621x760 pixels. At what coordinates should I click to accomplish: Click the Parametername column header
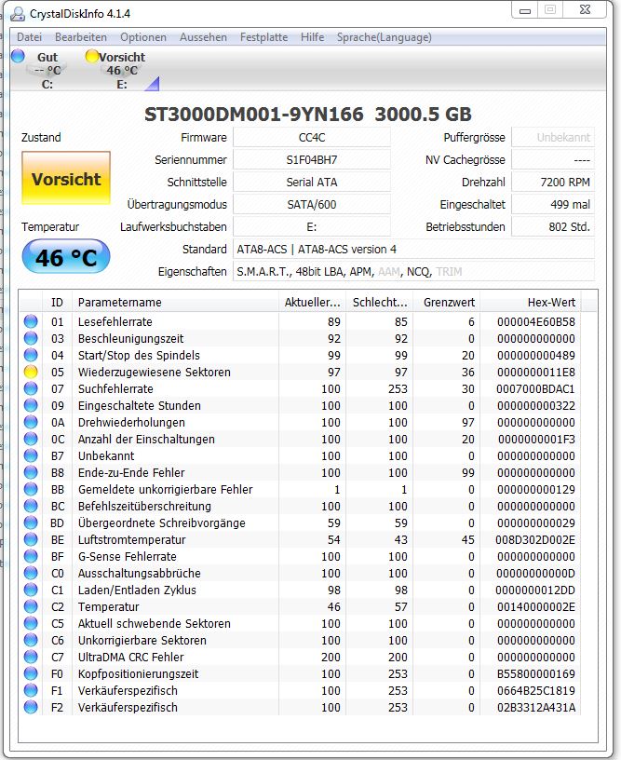(175, 303)
